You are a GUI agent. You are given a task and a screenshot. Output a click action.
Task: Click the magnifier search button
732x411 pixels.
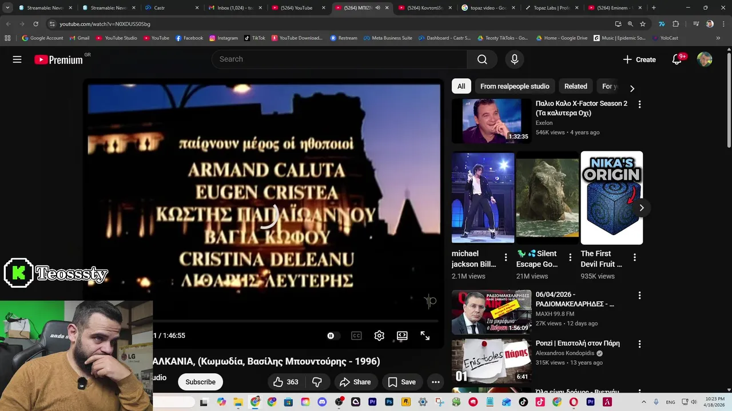pyautogui.click(x=482, y=59)
